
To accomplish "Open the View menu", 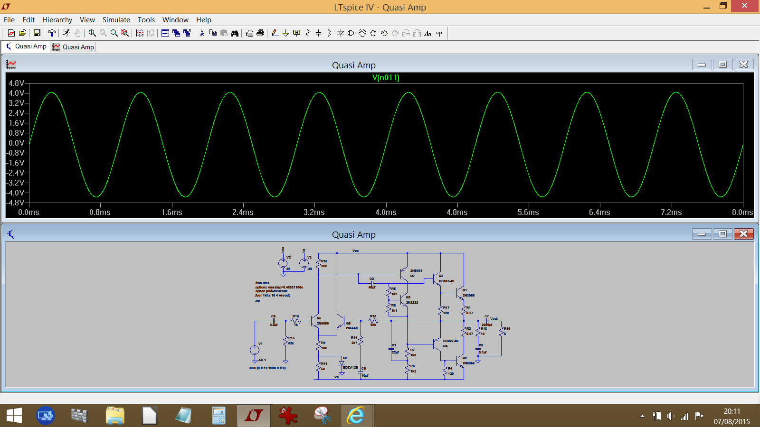I will point(87,19).
